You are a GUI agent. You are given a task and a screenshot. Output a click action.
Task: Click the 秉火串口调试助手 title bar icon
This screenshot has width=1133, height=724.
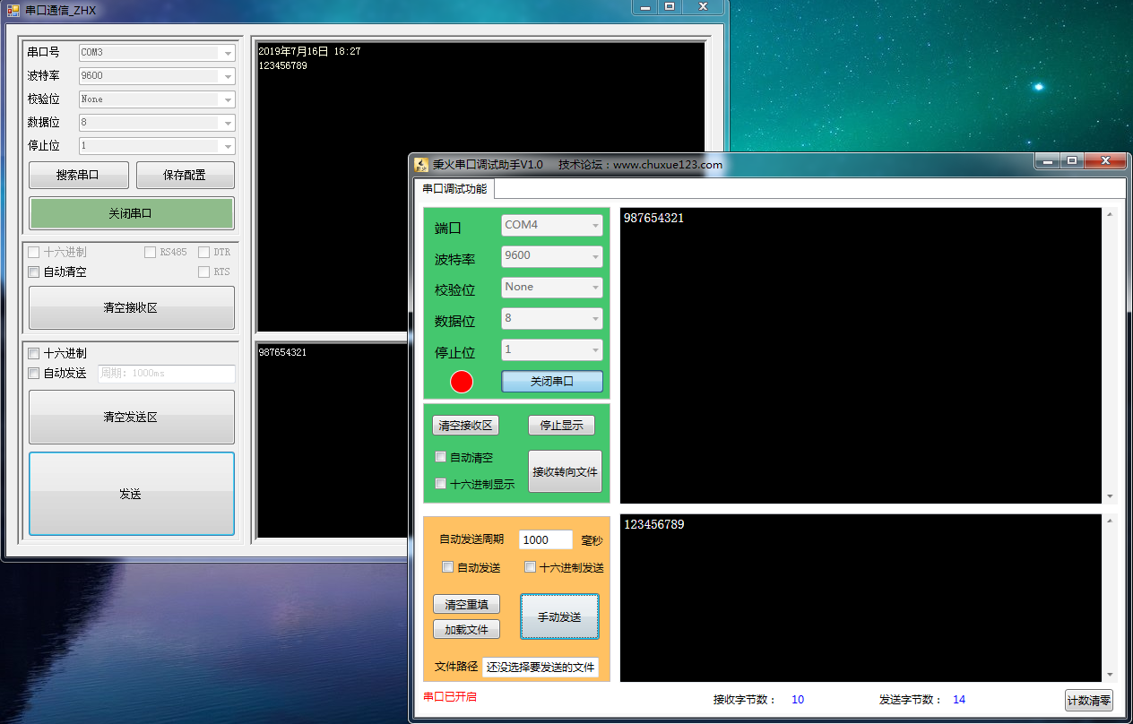pyautogui.click(x=421, y=164)
